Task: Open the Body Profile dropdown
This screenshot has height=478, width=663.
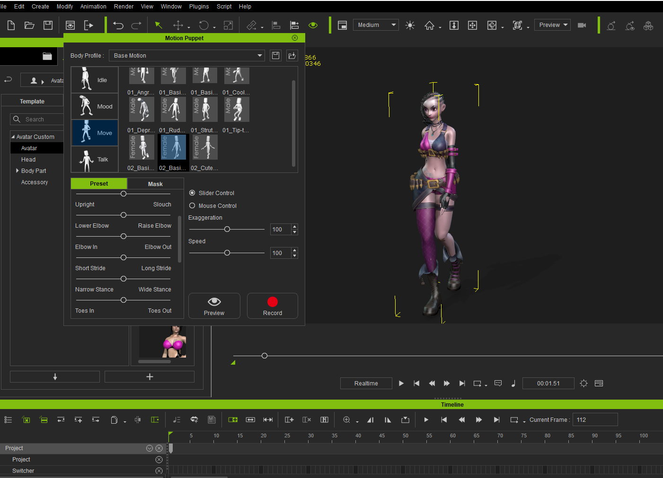Action: [187, 56]
